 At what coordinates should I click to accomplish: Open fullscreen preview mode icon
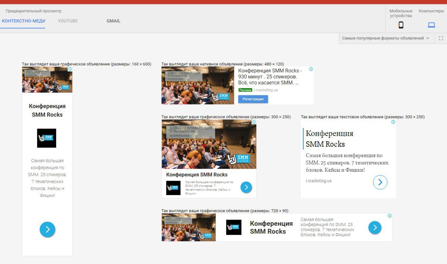click(441, 38)
